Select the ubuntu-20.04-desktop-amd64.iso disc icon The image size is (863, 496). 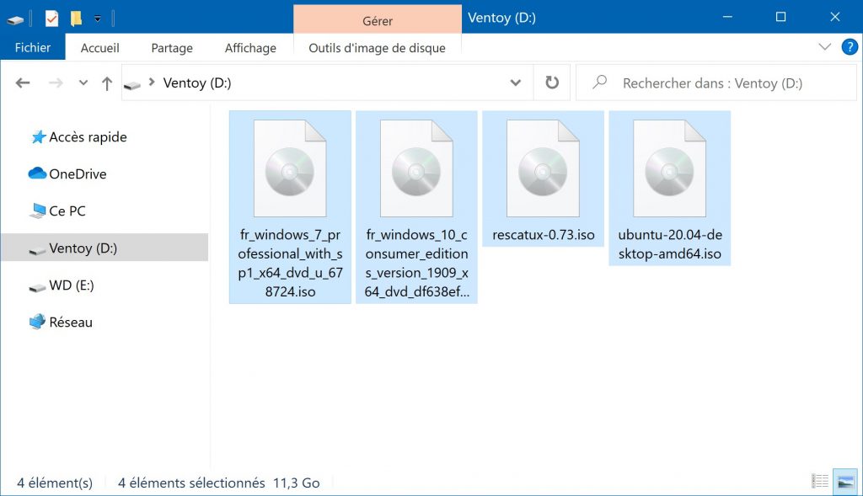(670, 168)
